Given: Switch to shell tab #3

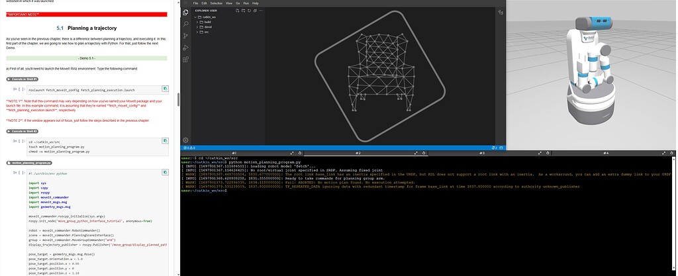Looking at the screenshot, I should pos(482,153).
